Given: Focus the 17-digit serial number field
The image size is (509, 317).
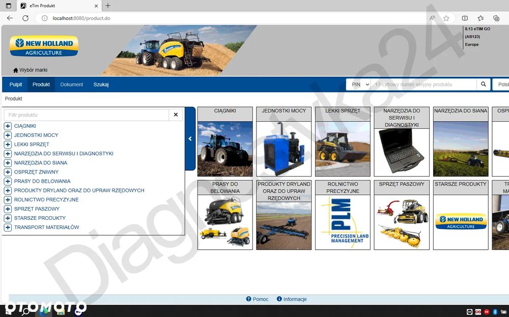Looking at the screenshot, I should tap(423, 84).
